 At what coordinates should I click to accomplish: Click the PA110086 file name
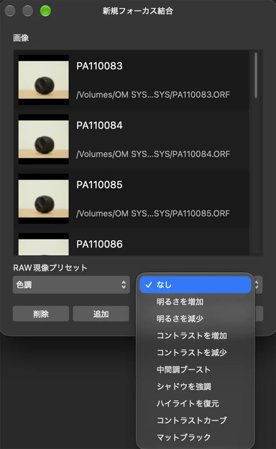99,244
